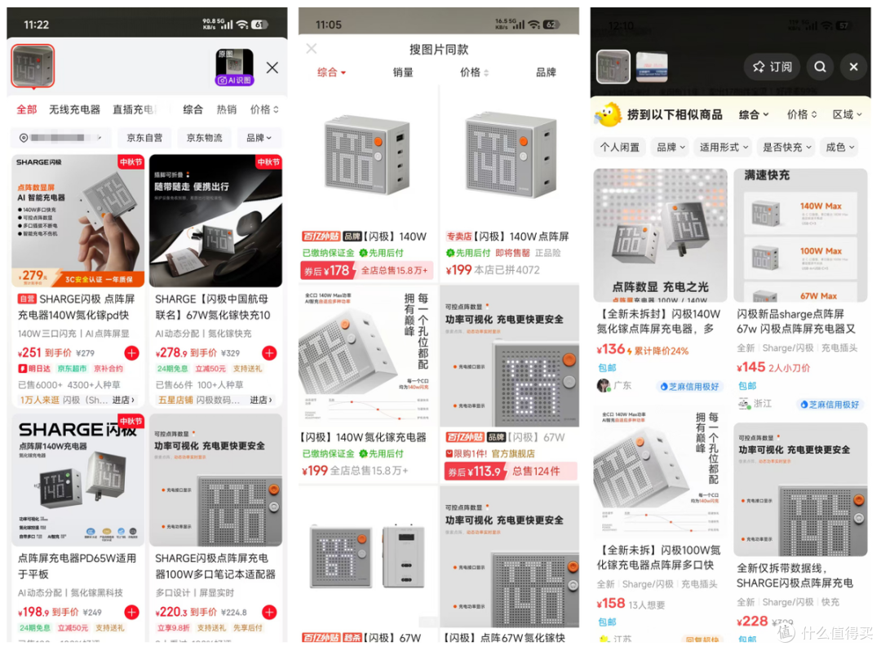881x651 pixels.
Task: Tap the 券后¥178 coupon price button
Action: [366, 271]
